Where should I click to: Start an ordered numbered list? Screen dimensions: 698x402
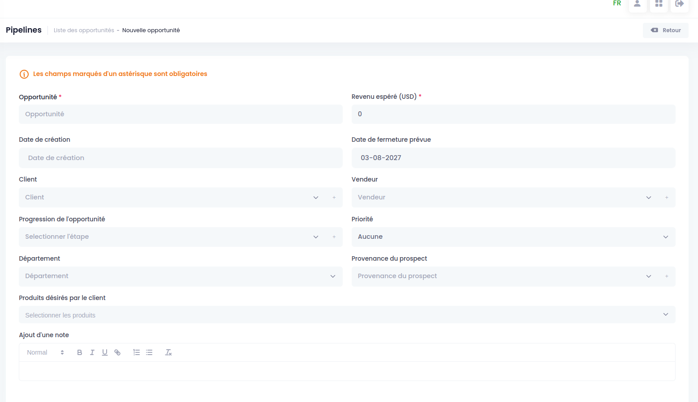(137, 352)
